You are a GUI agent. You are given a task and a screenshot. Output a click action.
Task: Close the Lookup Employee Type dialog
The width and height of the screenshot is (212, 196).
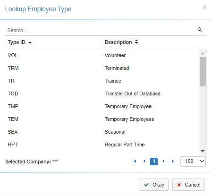click(x=204, y=7)
